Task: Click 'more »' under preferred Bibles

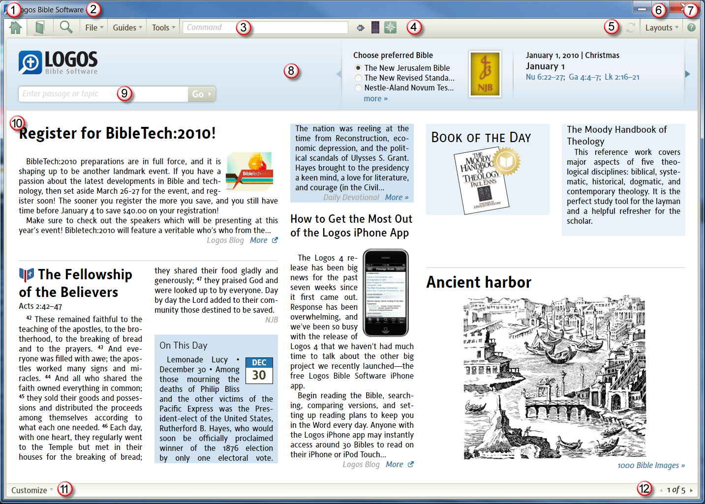Action: click(x=376, y=98)
